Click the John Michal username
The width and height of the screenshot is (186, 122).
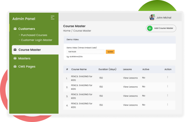pyautogui.click(x=164, y=18)
